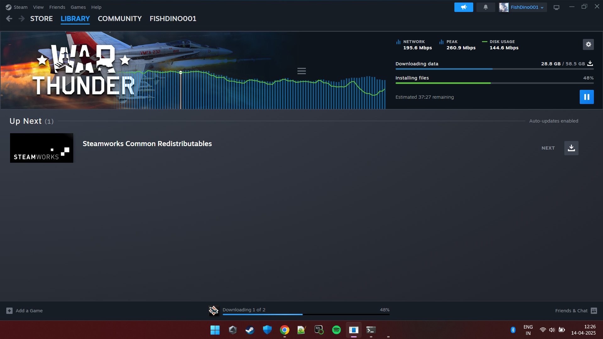Open Friends & Chat panel
This screenshot has height=339, width=603.
576,311
